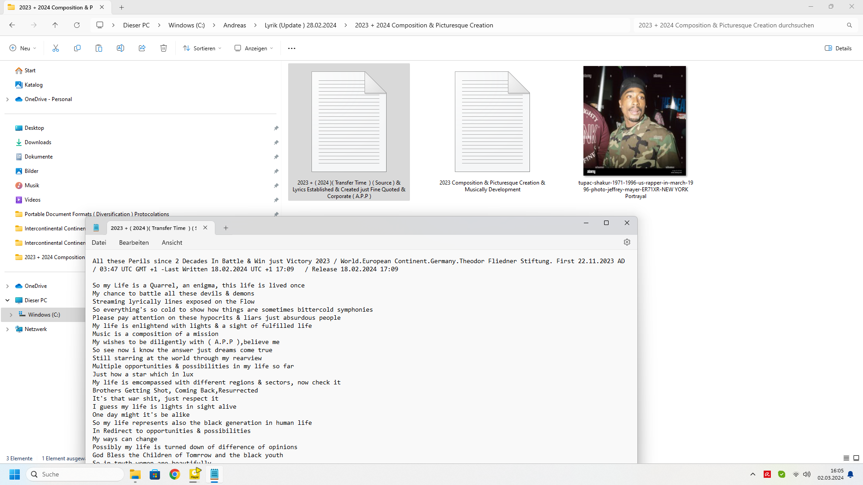Image resolution: width=863 pixels, height=485 pixels.
Task: Expand the Windows (C:) tree node
Action: [11, 315]
